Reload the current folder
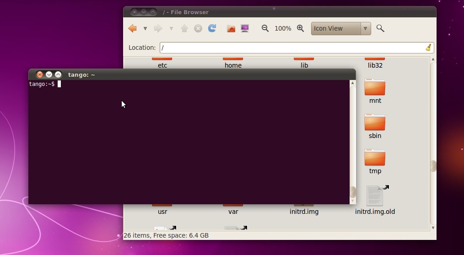464x255 pixels. tap(212, 28)
